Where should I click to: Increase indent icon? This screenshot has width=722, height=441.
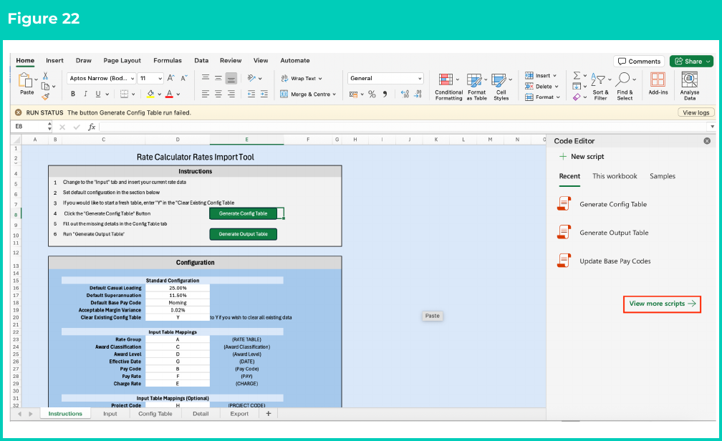tap(264, 94)
